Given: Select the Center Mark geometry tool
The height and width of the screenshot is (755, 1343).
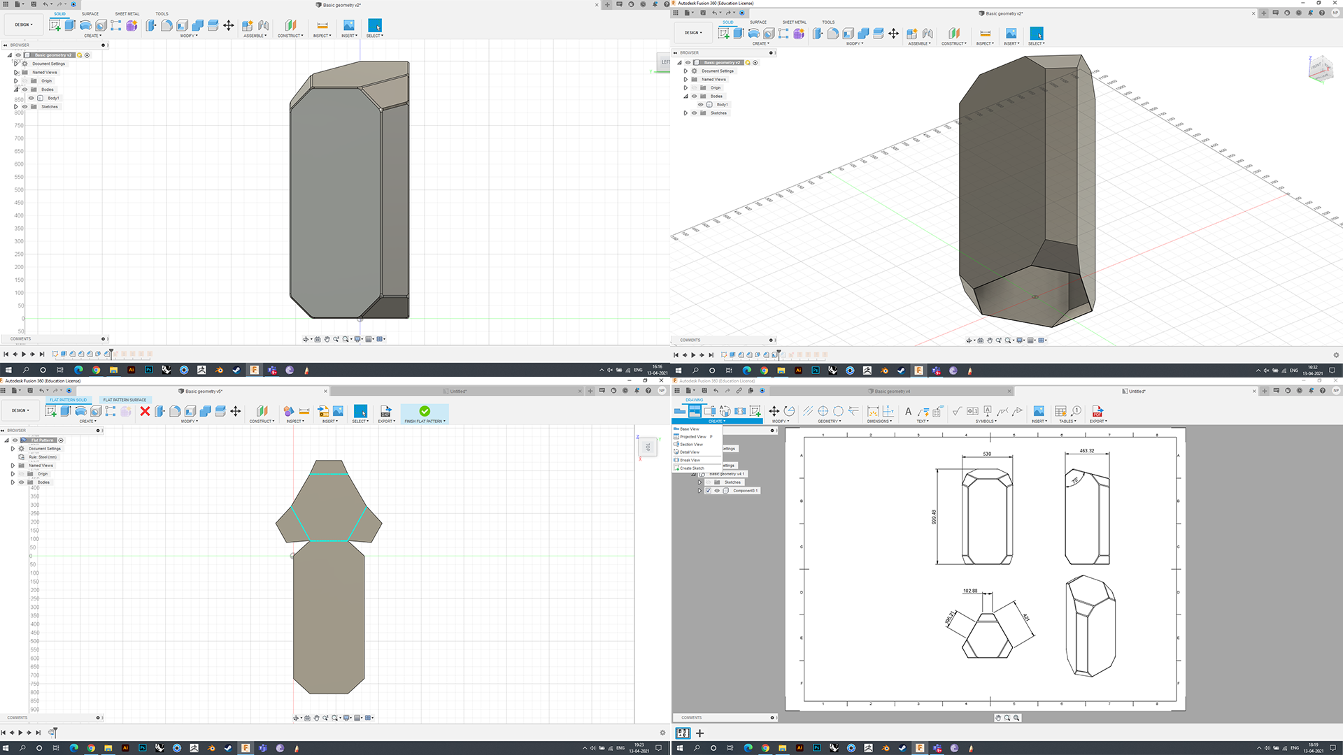Looking at the screenshot, I should pos(823,411).
